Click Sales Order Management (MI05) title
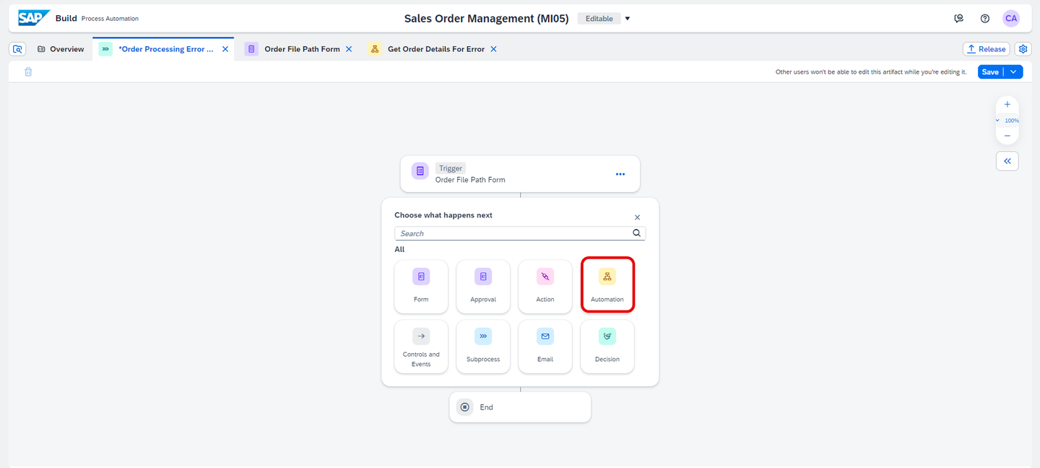 [x=487, y=19]
